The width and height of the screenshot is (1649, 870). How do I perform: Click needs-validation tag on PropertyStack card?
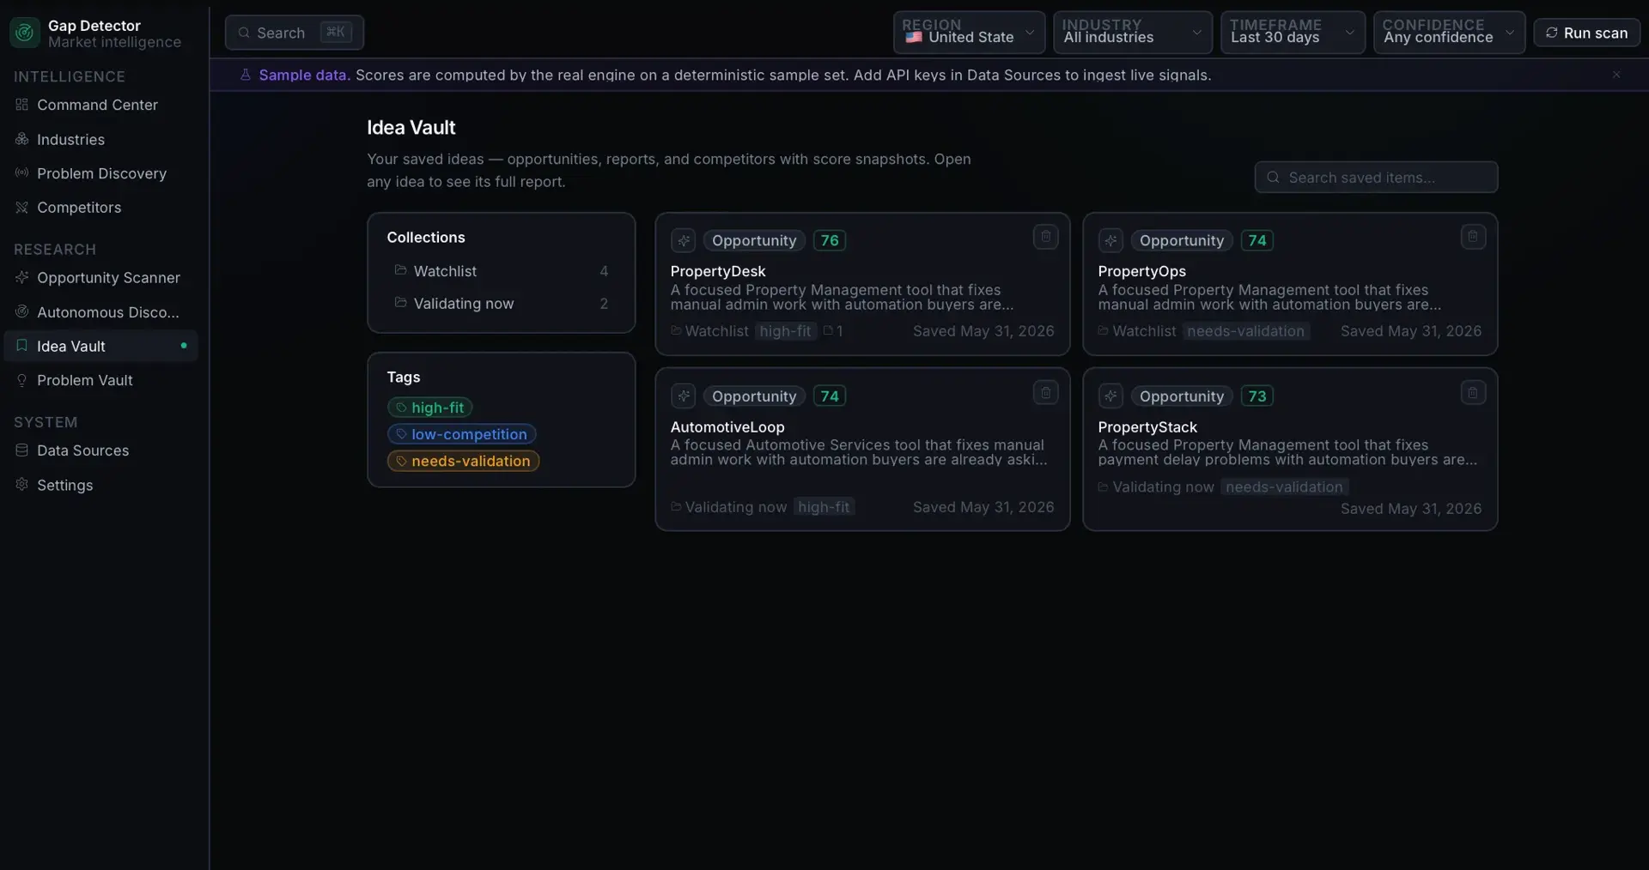click(x=1284, y=487)
